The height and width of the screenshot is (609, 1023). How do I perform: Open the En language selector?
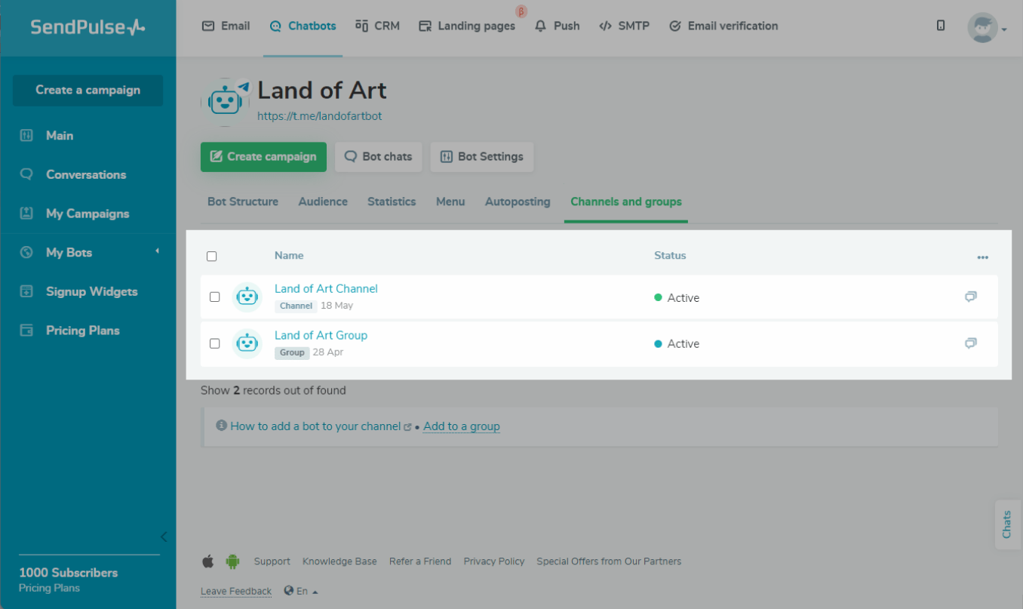pyautogui.click(x=301, y=591)
